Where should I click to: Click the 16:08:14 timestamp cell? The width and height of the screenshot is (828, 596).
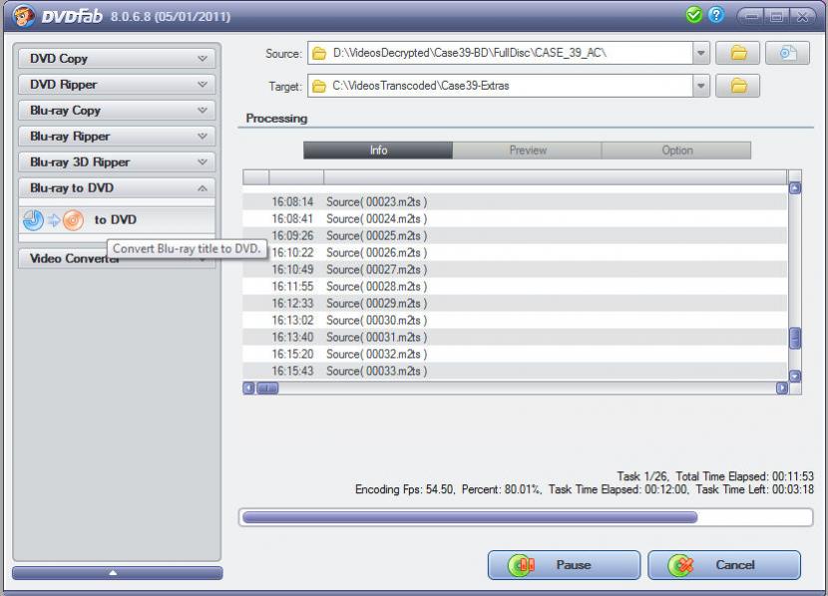[292, 202]
